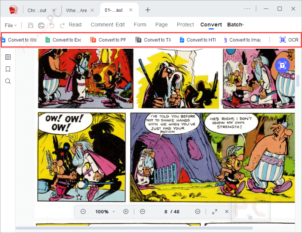Choose Convert to TXT
Viewport: 302px width, 233px height.
point(153,40)
